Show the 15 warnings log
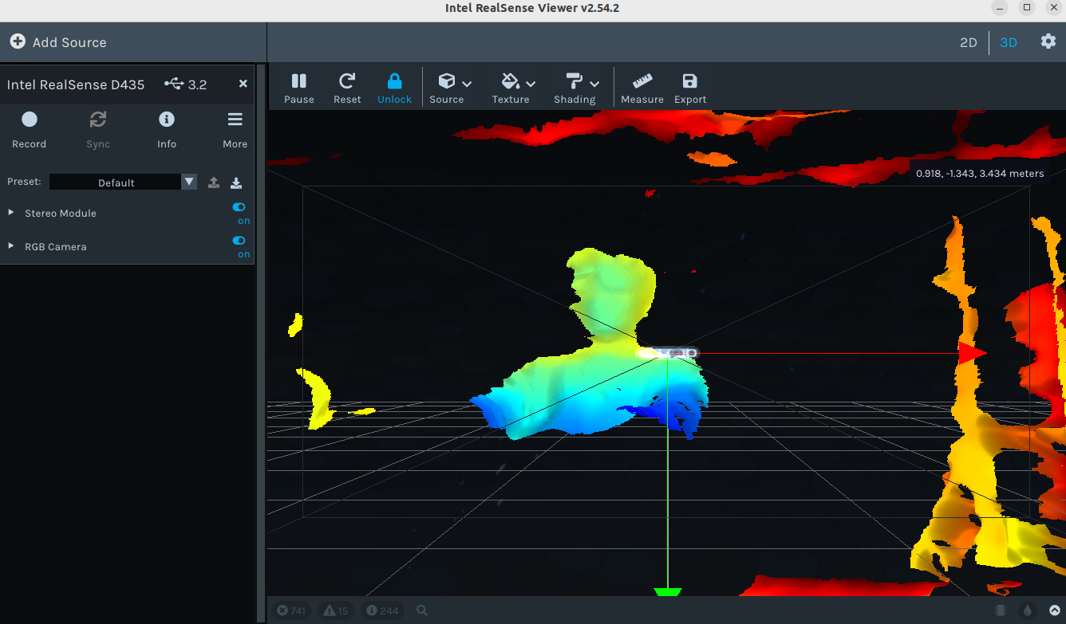1066x624 pixels. (338, 610)
